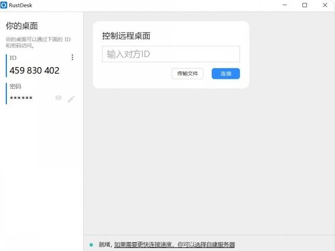The image size is (335, 251).
Task: Click the 控制远程桌面 title
Action: pyautogui.click(x=126, y=36)
